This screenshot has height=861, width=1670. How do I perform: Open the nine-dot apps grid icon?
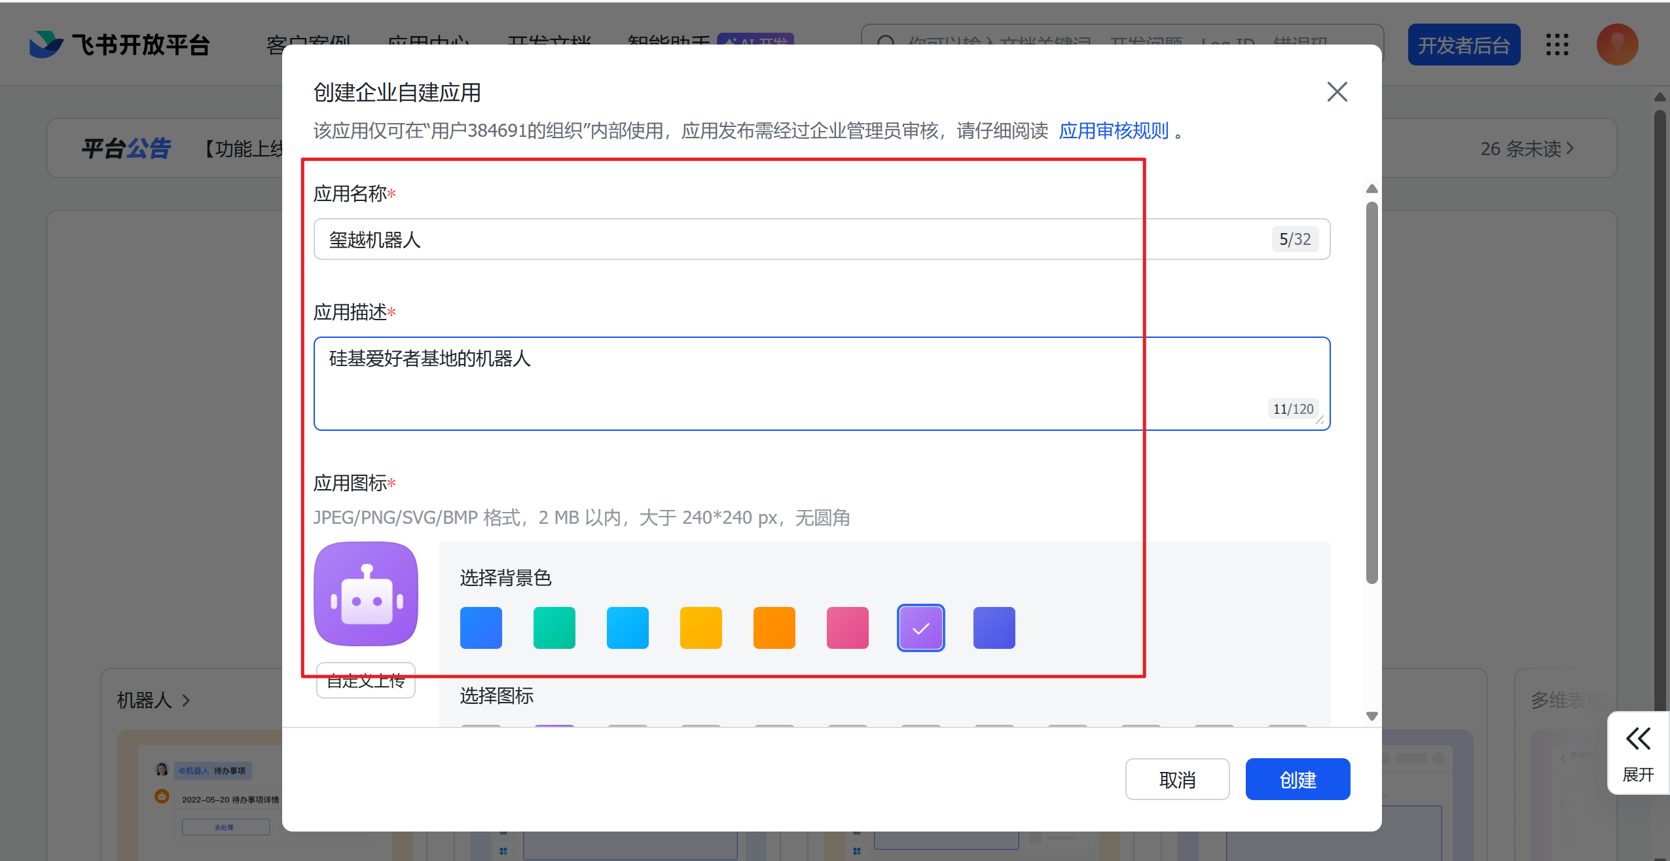(1557, 45)
